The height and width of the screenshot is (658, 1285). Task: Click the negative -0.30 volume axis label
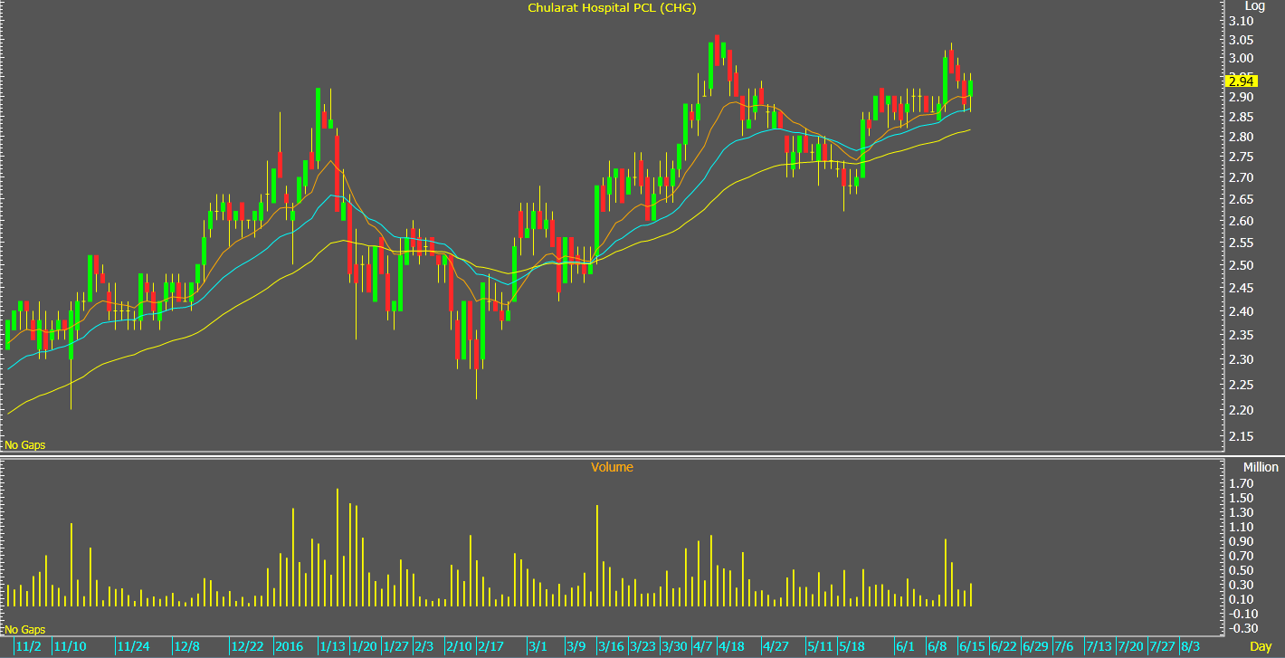tap(1244, 628)
